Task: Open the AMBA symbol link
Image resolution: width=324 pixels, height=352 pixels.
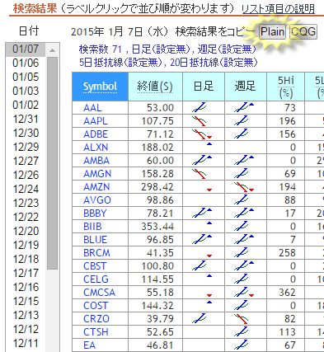Action: pos(96,161)
